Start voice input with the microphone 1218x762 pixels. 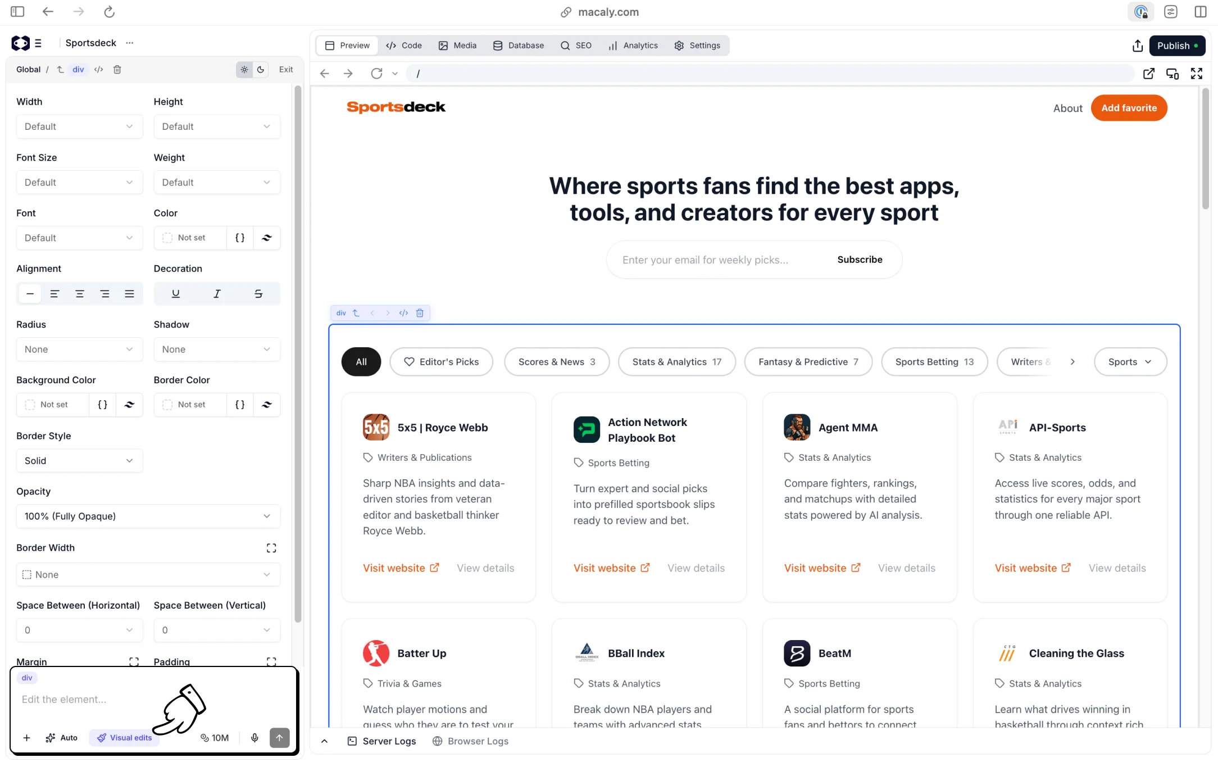tap(254, 738)
